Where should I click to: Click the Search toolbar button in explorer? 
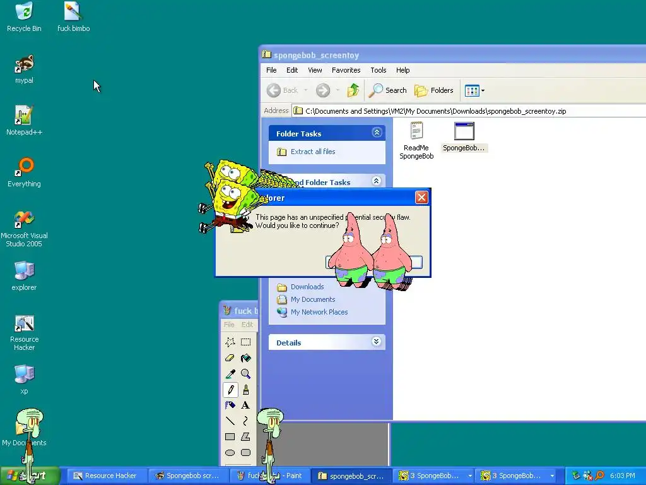(x=387, y=90)
